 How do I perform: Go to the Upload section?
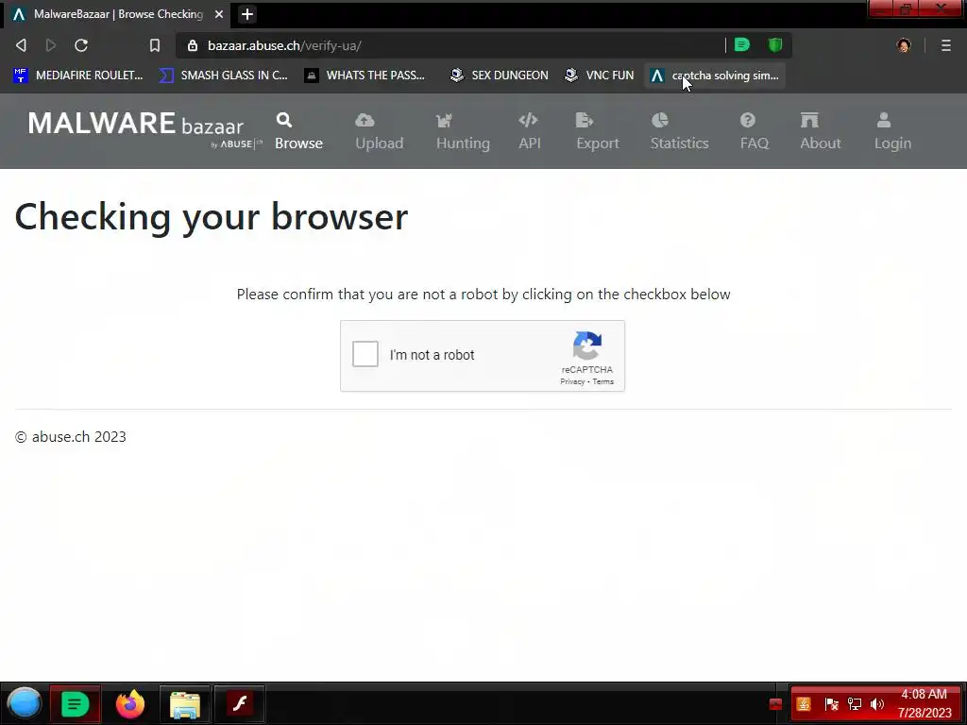pos(380,131)
